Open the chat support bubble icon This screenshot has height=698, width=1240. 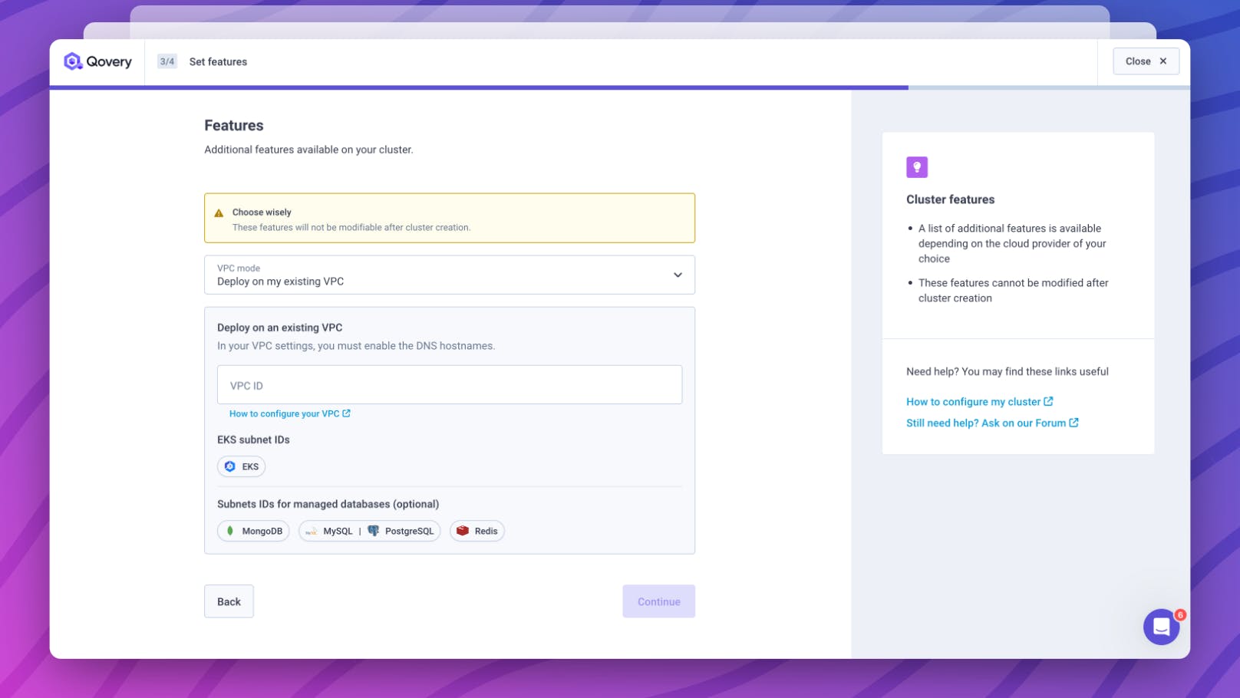tap(1162, 627)
